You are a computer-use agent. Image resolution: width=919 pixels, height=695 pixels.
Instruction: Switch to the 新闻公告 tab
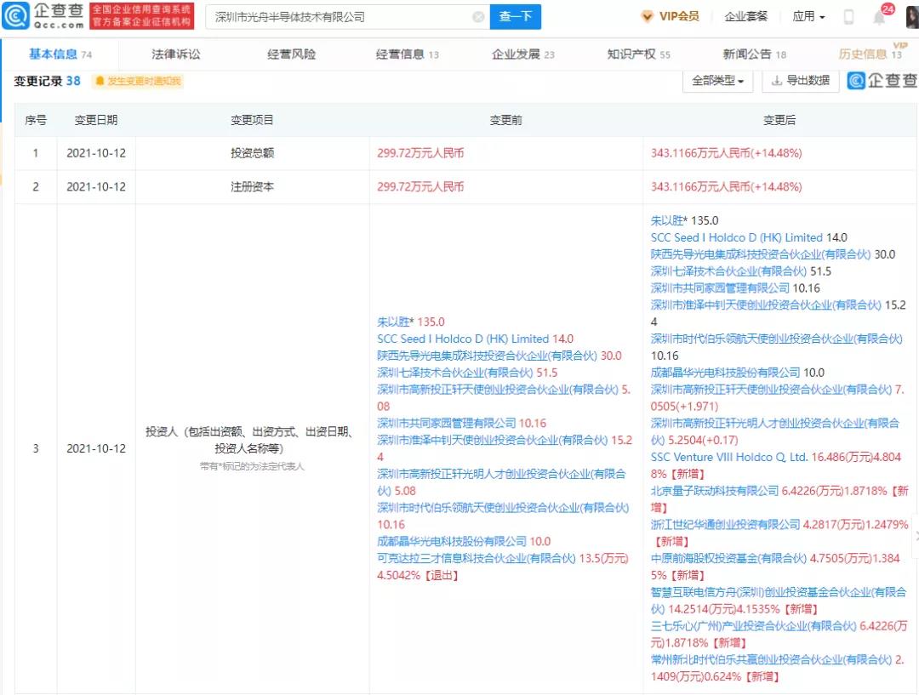(754, 54)
